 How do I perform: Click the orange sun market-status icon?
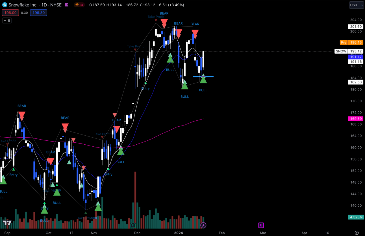click(77, 5)
